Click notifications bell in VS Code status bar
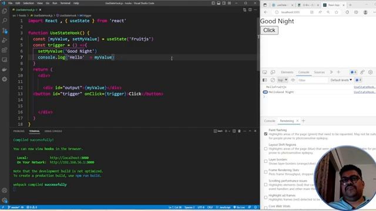376x211 pixels. point(256,207)
